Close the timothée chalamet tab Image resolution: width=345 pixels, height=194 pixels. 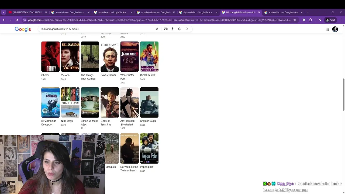(174, 12)
